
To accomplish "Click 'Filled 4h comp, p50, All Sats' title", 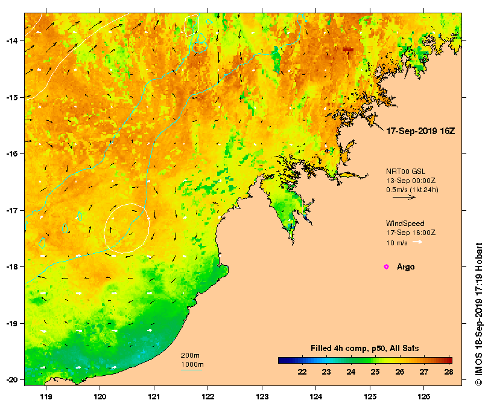I will [x=365, y=349].
